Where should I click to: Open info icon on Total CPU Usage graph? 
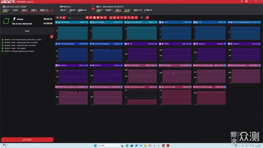[190, 87]
